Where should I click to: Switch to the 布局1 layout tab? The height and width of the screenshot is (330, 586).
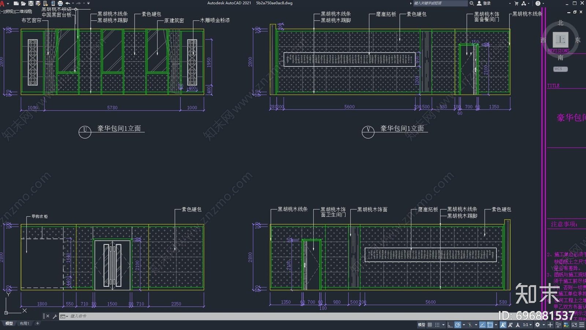(25, 323)
